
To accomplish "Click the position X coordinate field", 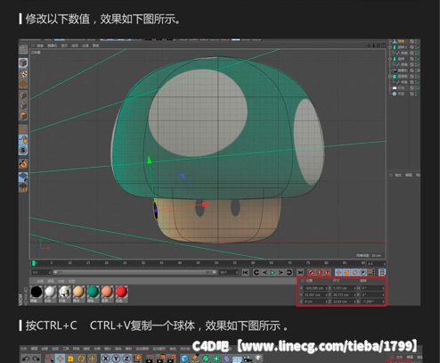I will tap(315, 288).
